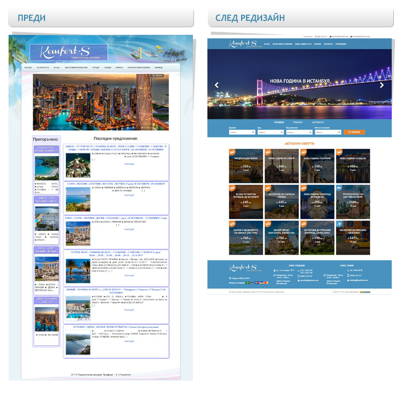The height and width of the screenshot is (393, 403).
Task: Click the bus badge on the 300 лв. Istanbul offer card
Action: pyautogui.click(x=268, y=152)
